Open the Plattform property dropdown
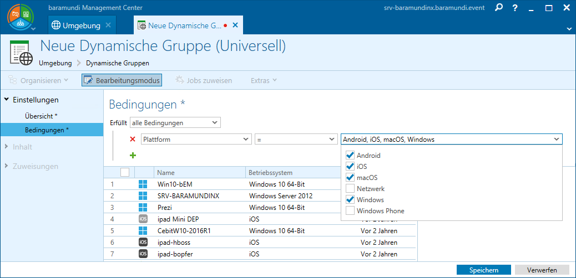 (196, 140)
